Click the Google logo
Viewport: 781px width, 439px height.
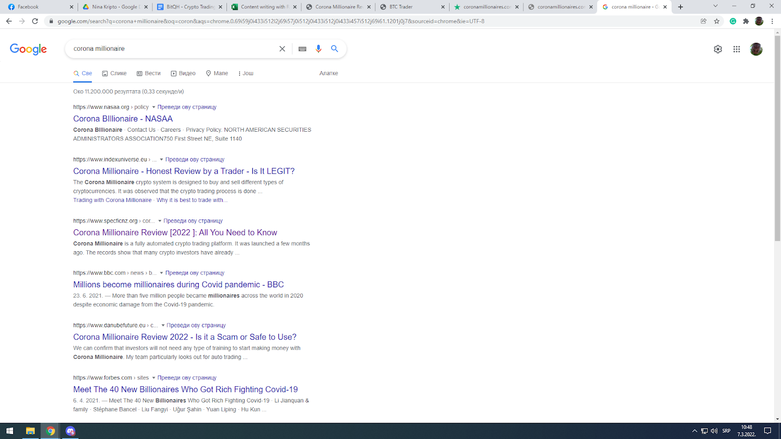coord(28,49)
